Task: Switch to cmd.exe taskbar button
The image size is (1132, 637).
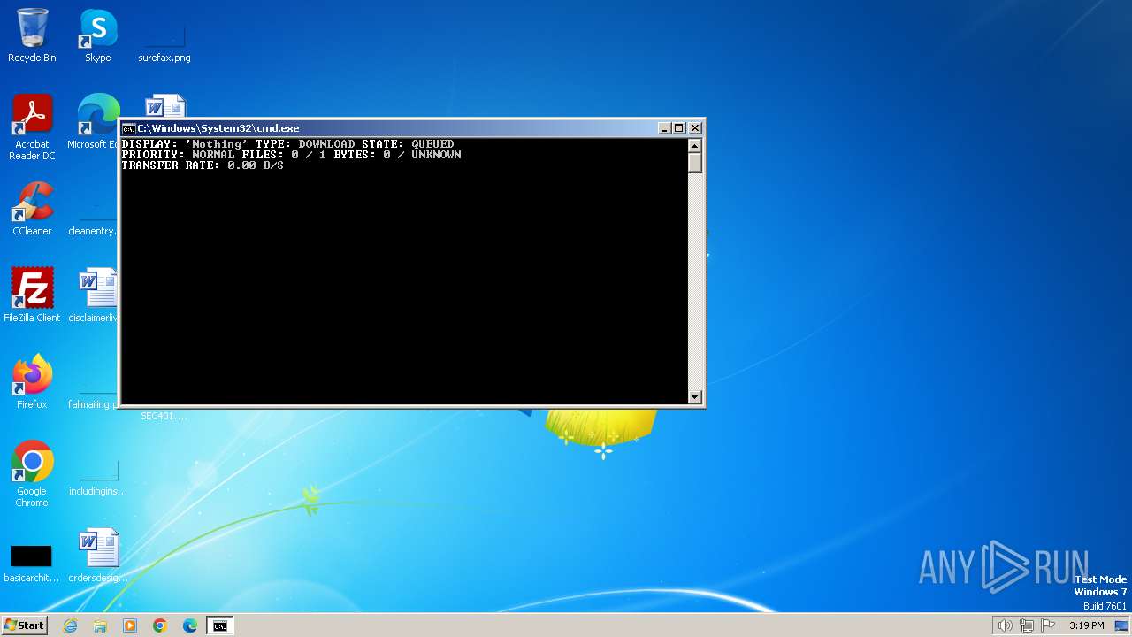Action: (x=220, y=625)
